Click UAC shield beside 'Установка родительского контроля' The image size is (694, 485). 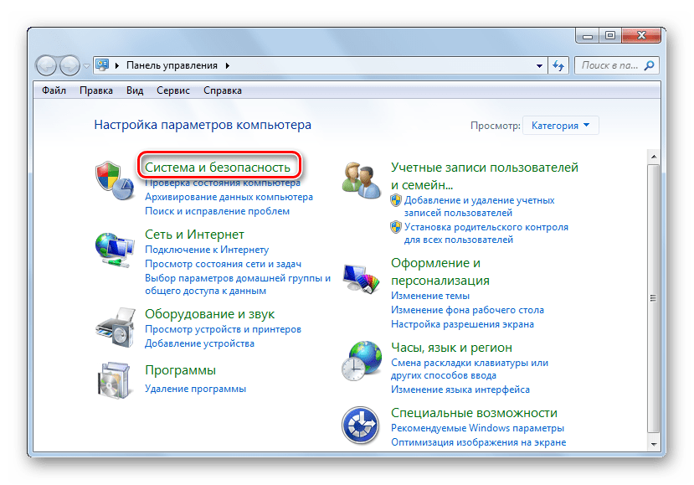tap(396, 227)
